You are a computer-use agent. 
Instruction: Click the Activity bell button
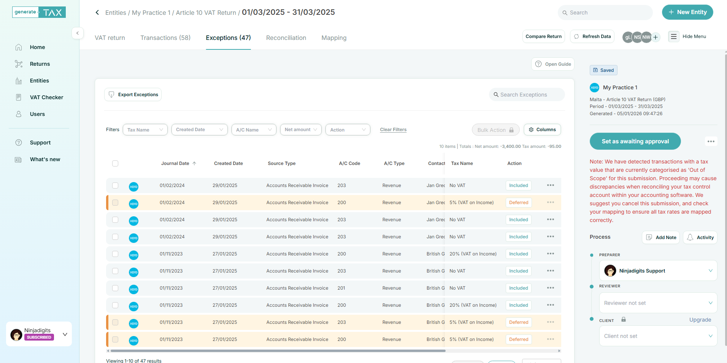click(x=700, y=237)
